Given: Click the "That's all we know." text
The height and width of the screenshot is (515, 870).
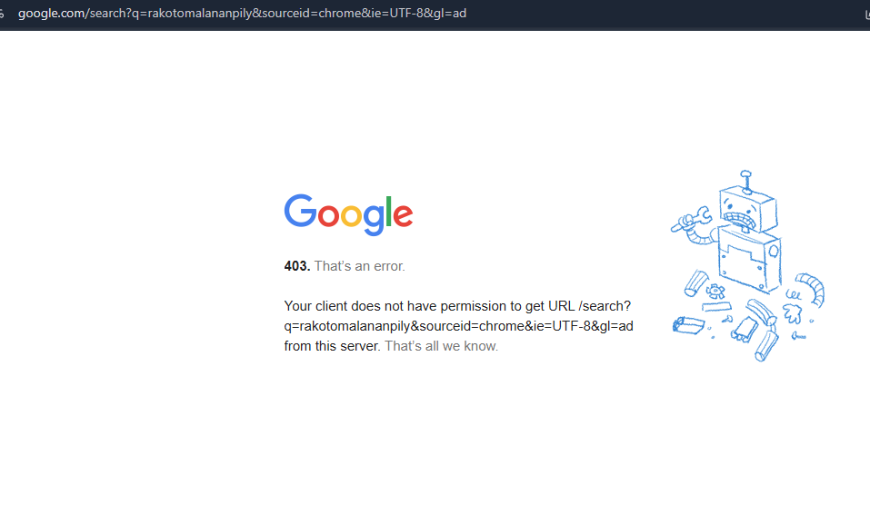Looking at the screenshot, I should 442,346.
